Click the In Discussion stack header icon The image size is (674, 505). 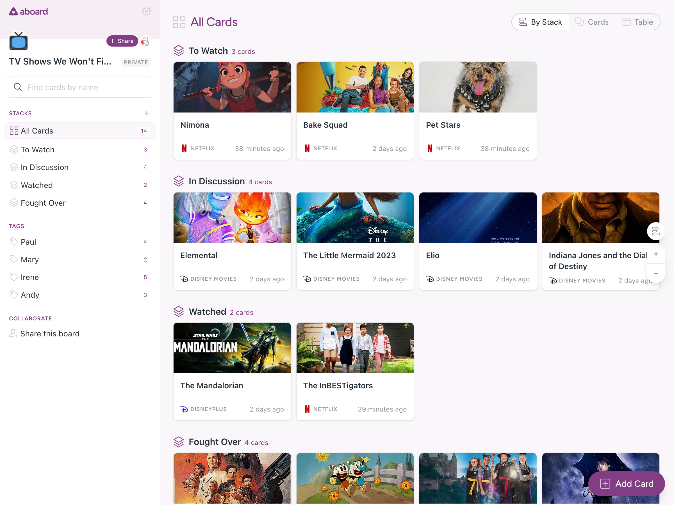coord(179,181)
